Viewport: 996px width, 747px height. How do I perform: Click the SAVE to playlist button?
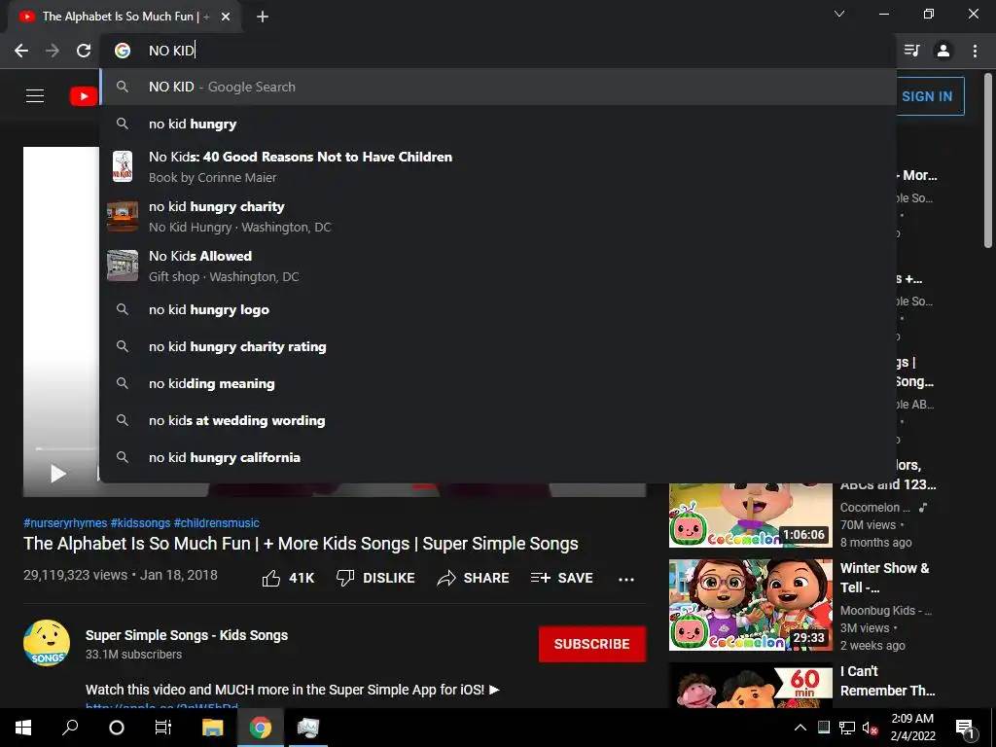(562, 578)
